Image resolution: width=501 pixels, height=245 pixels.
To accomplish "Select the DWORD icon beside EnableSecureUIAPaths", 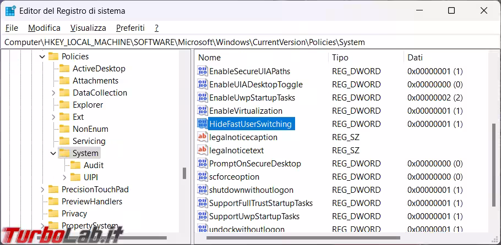I will pos(203,71).
